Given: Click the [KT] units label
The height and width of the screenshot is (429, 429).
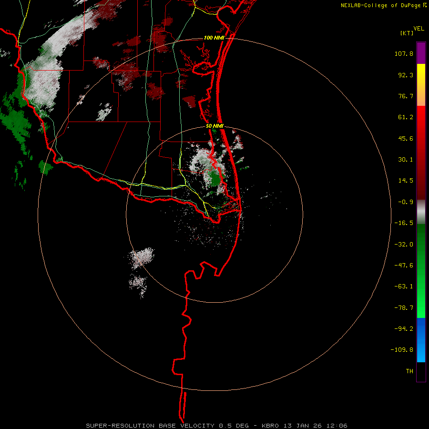Looking at the screenshot, I should click(x=407, y=33).
